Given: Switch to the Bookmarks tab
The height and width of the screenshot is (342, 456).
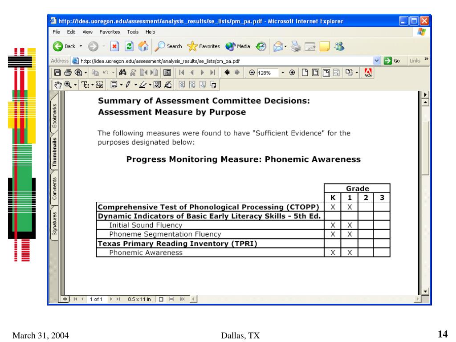Looking at the screenshot, I should (x=54, y=116).
